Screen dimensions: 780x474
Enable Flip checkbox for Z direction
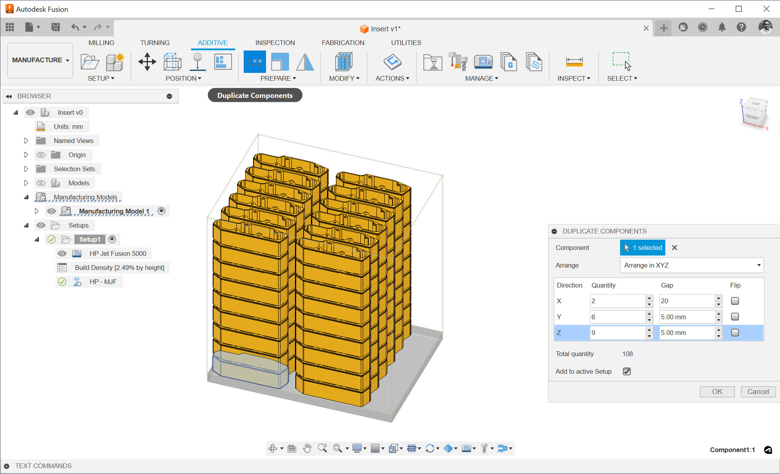(x=735, y=333)
